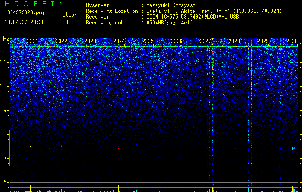Click the file name 1004272320.png
The width and height of the screenshot is (302, 192).
point(24,13)
